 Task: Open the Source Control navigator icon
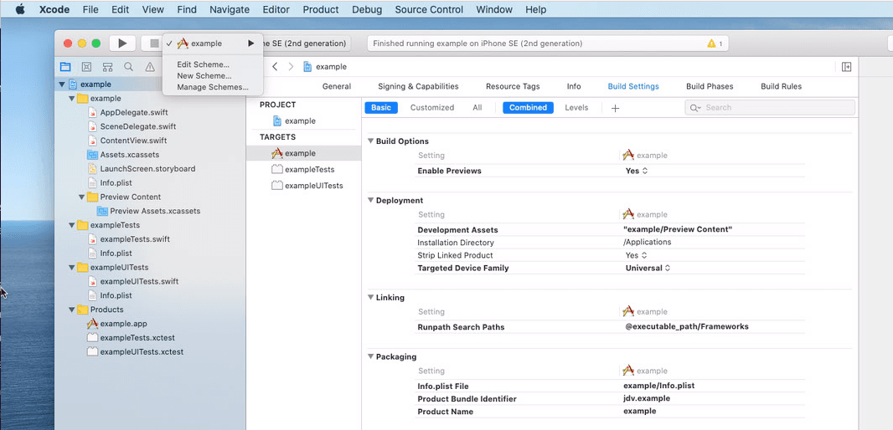pos(86,67)
